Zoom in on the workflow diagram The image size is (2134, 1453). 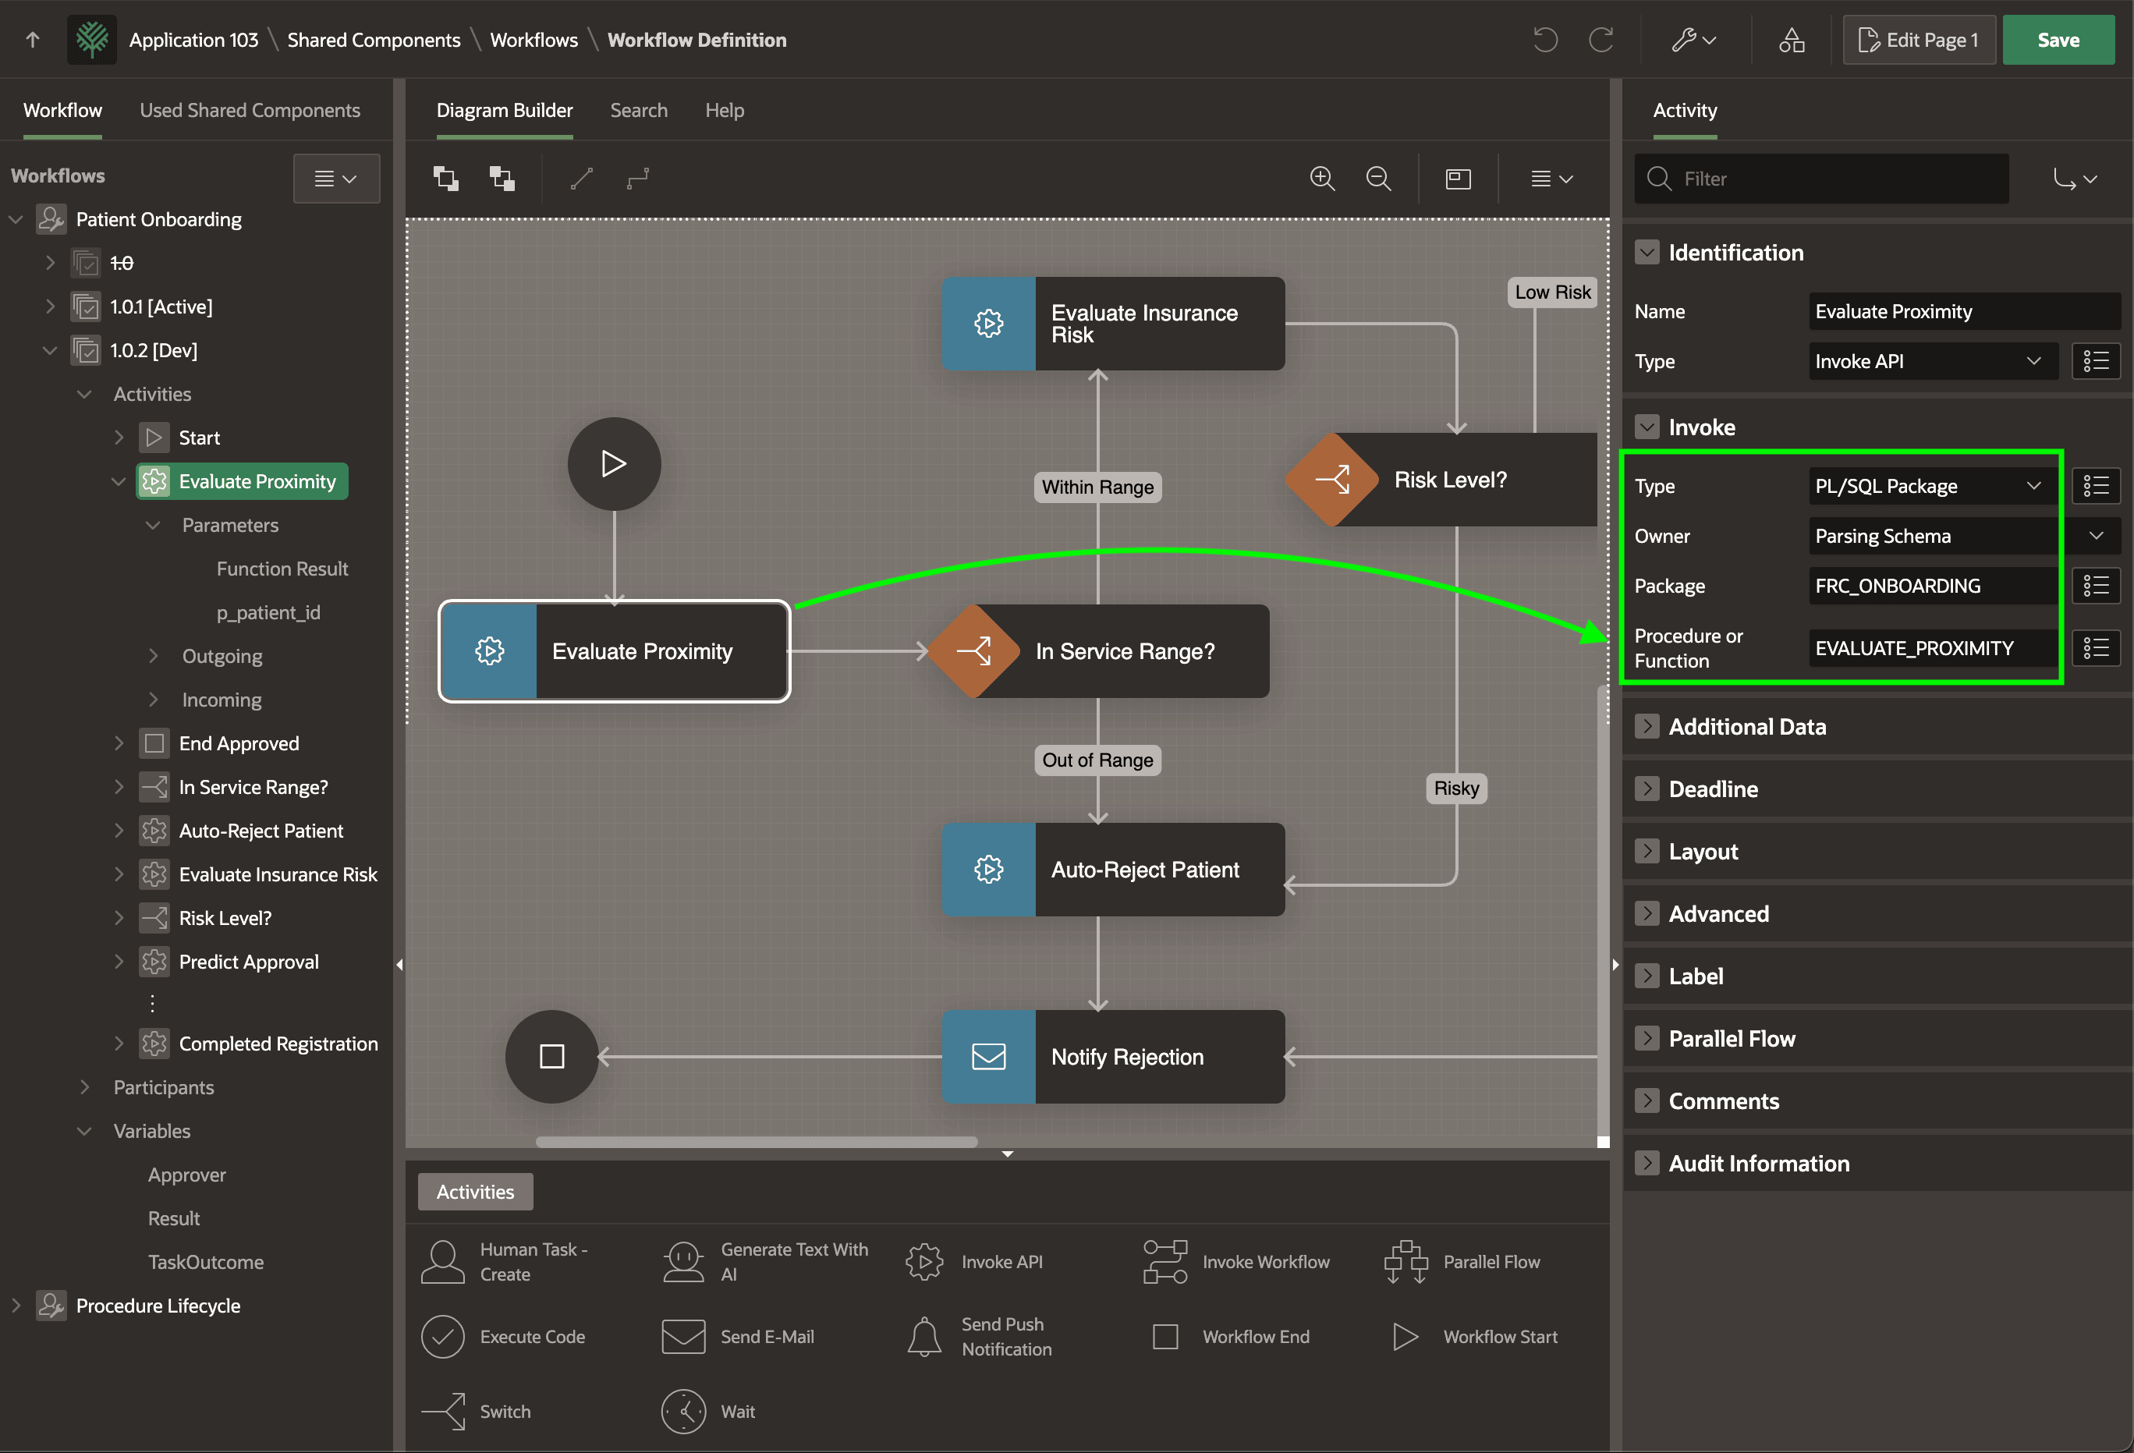tap(1321, 178)
